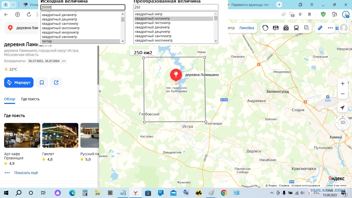This screenshot has width=352, height=198.
Task: Select гектар in source units list
Action: pyautogui.click(x=81, y=41)
